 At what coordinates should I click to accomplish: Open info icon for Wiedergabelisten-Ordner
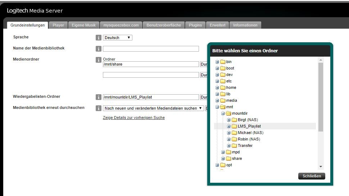coord(98,97)
